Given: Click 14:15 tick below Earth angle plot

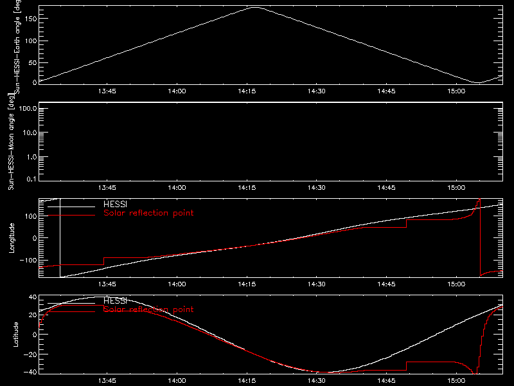Looking at the screenshot, I should [x=247, y=91].
